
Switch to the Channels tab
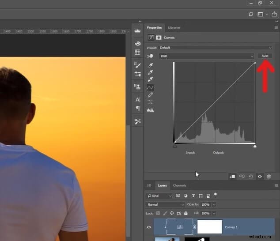pos(179,185)
